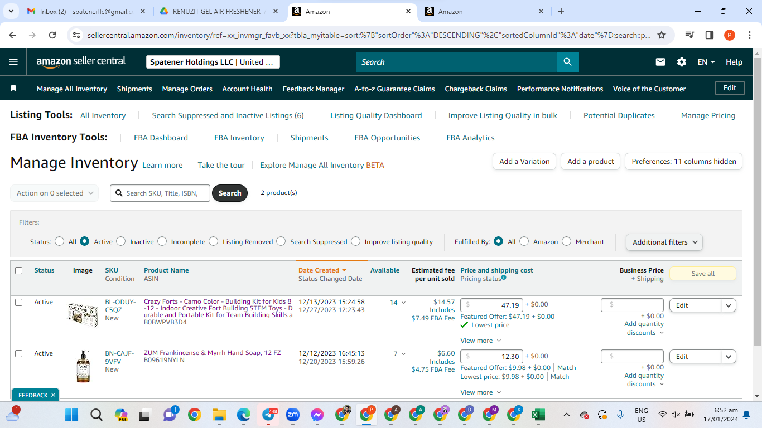Screen dimensions: 762x428
Task: Close the FEEDBACK tab with the X
Action: (53, 395)
